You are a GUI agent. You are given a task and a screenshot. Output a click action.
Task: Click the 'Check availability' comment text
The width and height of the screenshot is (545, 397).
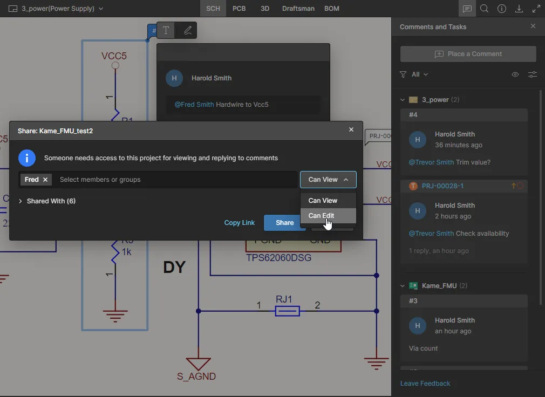point(482,234)
